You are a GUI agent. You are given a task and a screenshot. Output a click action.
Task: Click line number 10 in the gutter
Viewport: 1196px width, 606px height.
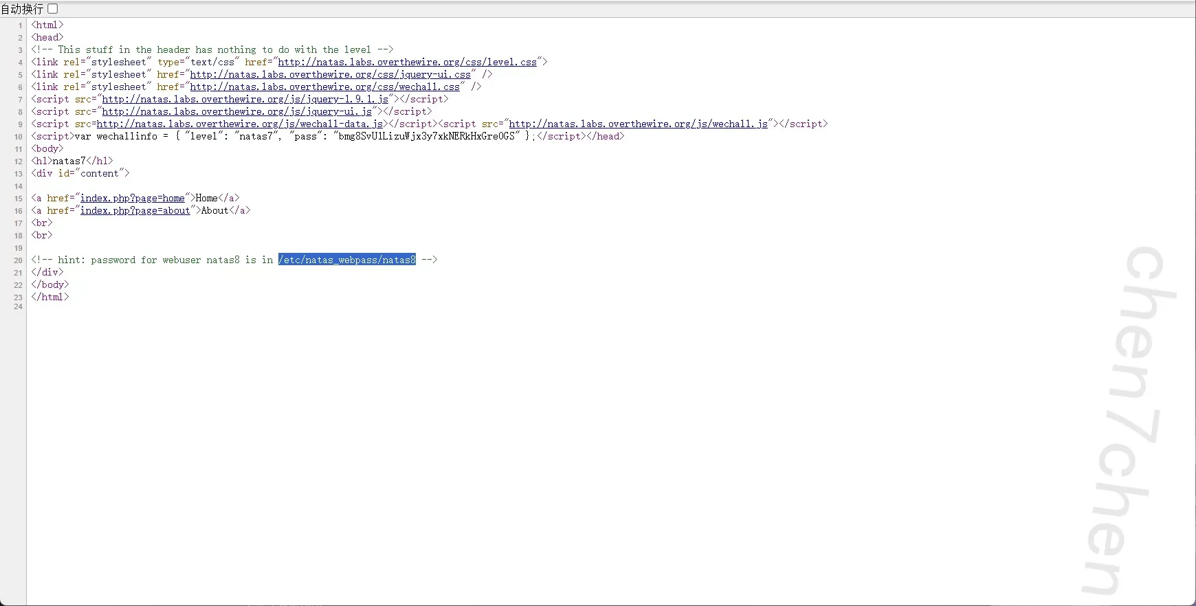pos(18,137)
